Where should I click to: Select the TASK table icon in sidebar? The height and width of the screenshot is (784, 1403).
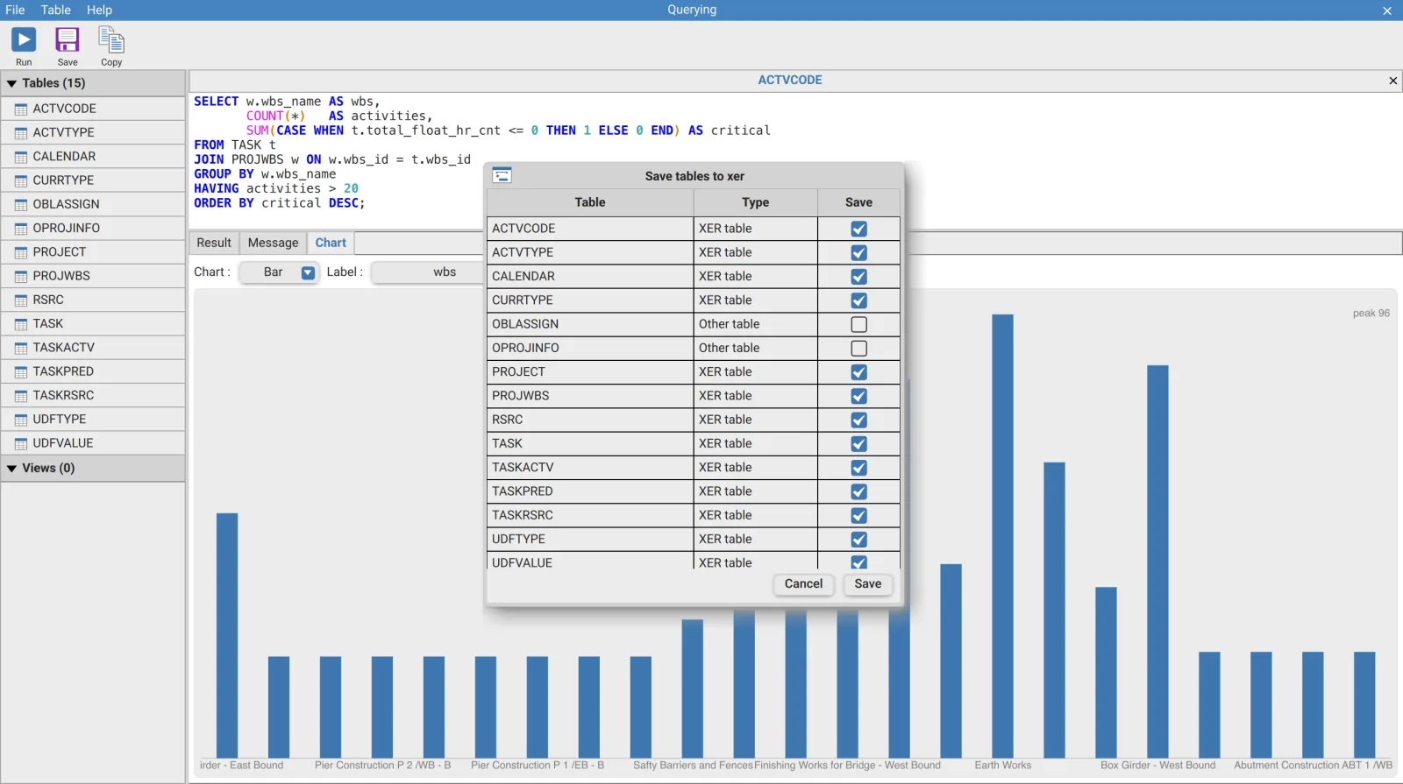pos(21,324)
